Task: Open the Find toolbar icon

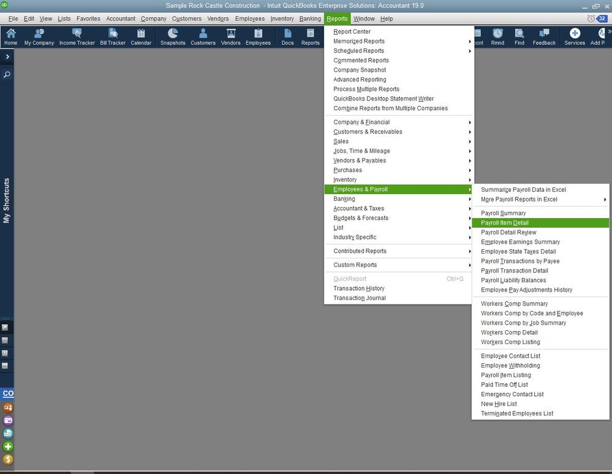Action: coord(519,37)
